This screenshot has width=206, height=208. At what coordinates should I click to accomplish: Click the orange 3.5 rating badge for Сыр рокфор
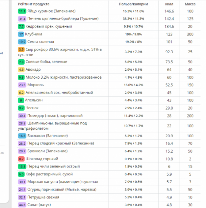click(21, 50)
